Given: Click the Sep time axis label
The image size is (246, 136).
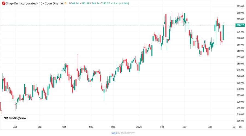Looking at the screenshot, I should (40, 127).
